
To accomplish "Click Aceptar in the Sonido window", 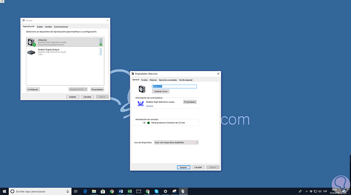I will tap(73, 97).
